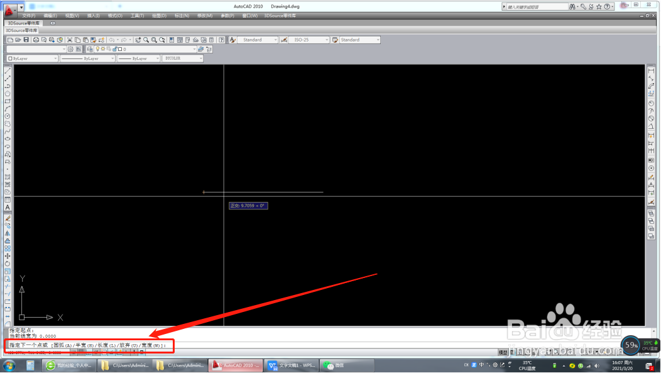
Task: Open the Layer Properties Manager icon
Action: pos(90,49)
